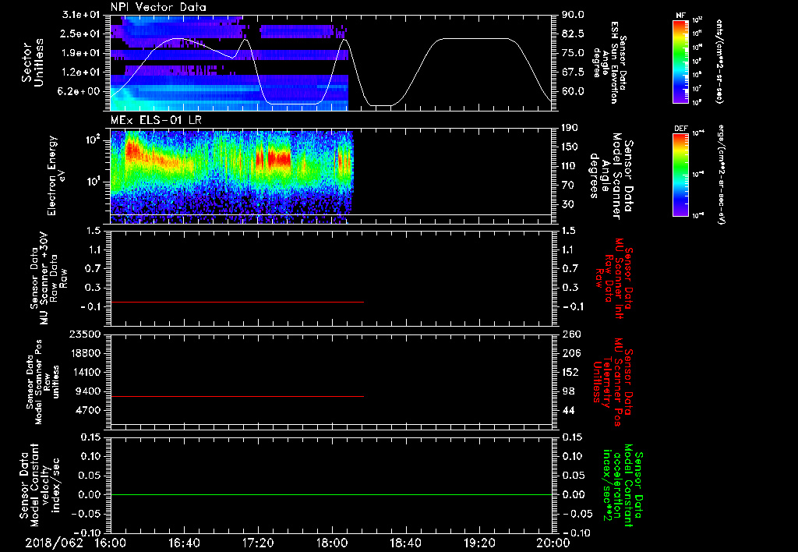Click the '60.0' sun elevation tick label

573,92
